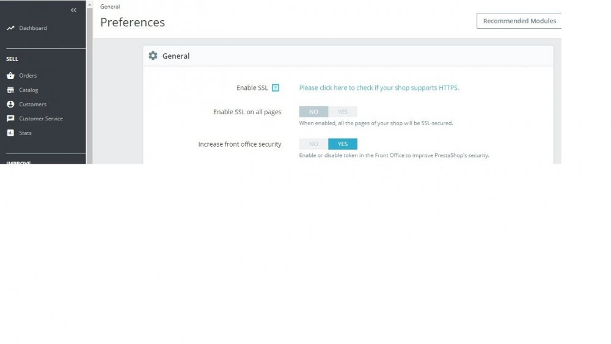Click the General section gear icon
The image size is (611, 344).
pyautogui.click(x=153, y=56)
